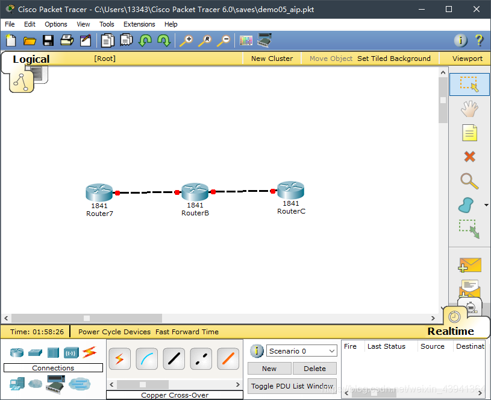
Task: Click Toggle PDU List Window button
Action: pos(292,386)
